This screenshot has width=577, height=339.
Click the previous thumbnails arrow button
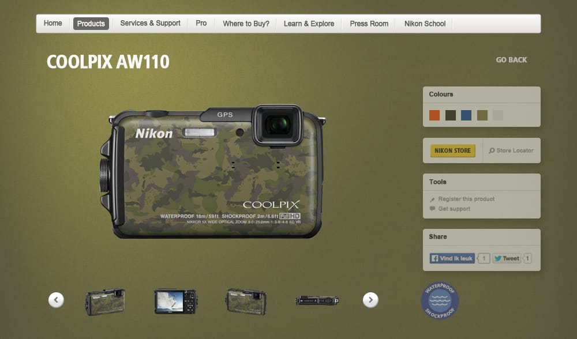point(56,300)
